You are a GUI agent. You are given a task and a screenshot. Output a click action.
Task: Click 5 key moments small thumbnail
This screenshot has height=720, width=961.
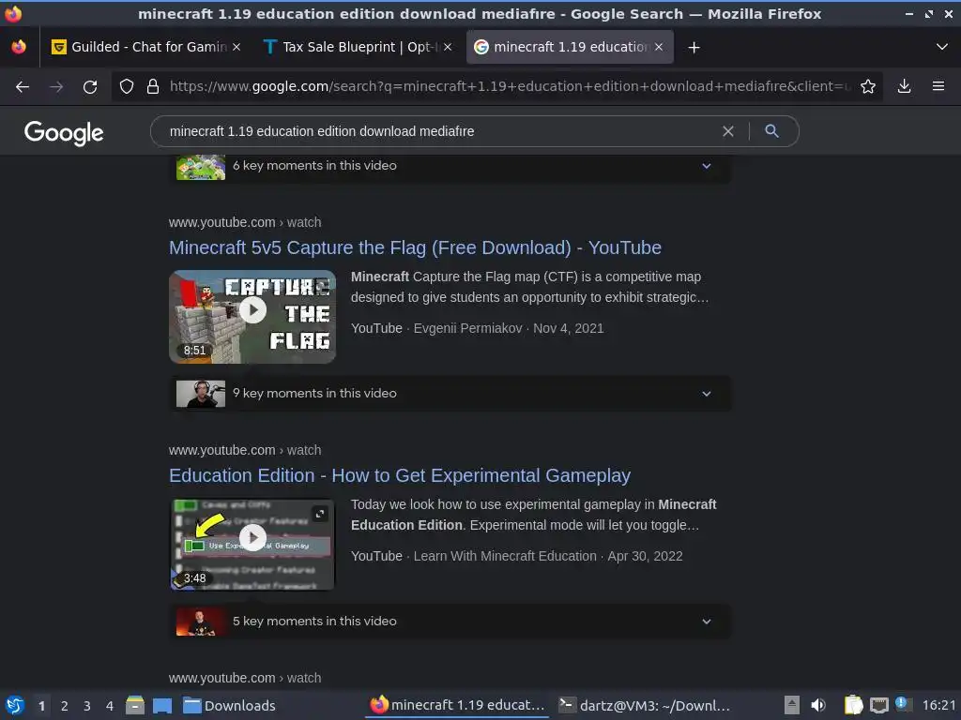click(x=201, y=622)
